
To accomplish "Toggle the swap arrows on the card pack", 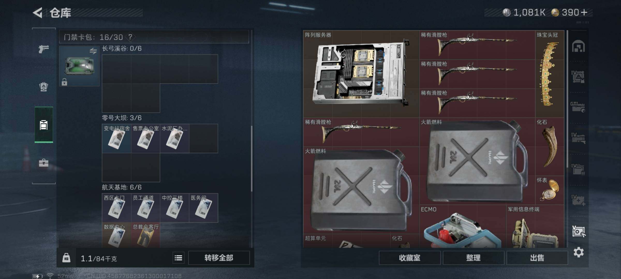I will tap(93, 51).
